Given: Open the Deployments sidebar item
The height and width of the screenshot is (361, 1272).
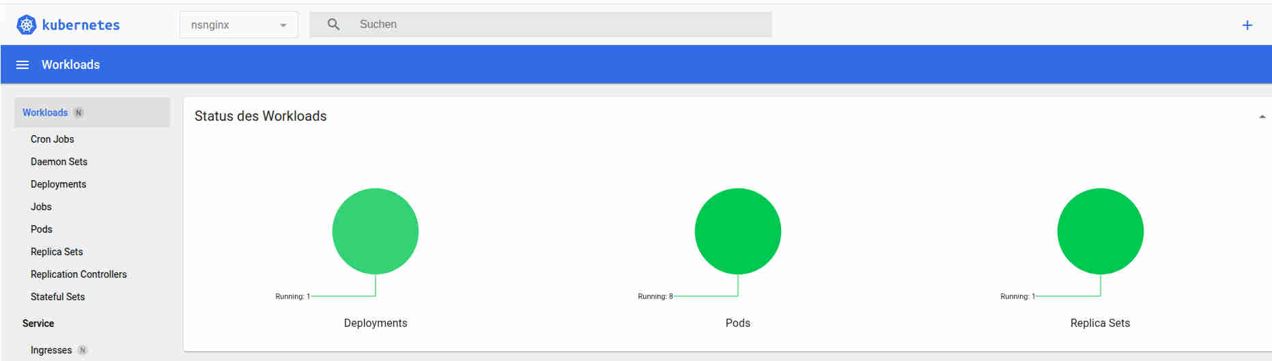Looking at the screenshot, I should (58, 184).
